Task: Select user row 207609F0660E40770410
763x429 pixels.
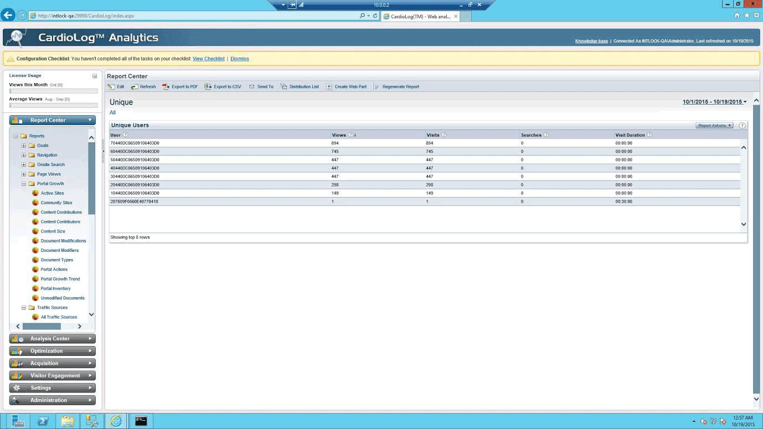Action: [x=425, y=201]
